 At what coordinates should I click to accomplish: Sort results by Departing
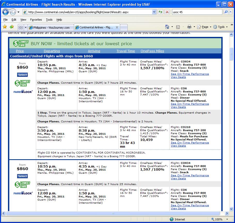(x=52, y=51)
